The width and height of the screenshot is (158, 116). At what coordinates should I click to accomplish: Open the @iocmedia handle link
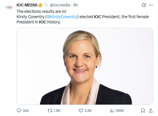coord(60,5)
